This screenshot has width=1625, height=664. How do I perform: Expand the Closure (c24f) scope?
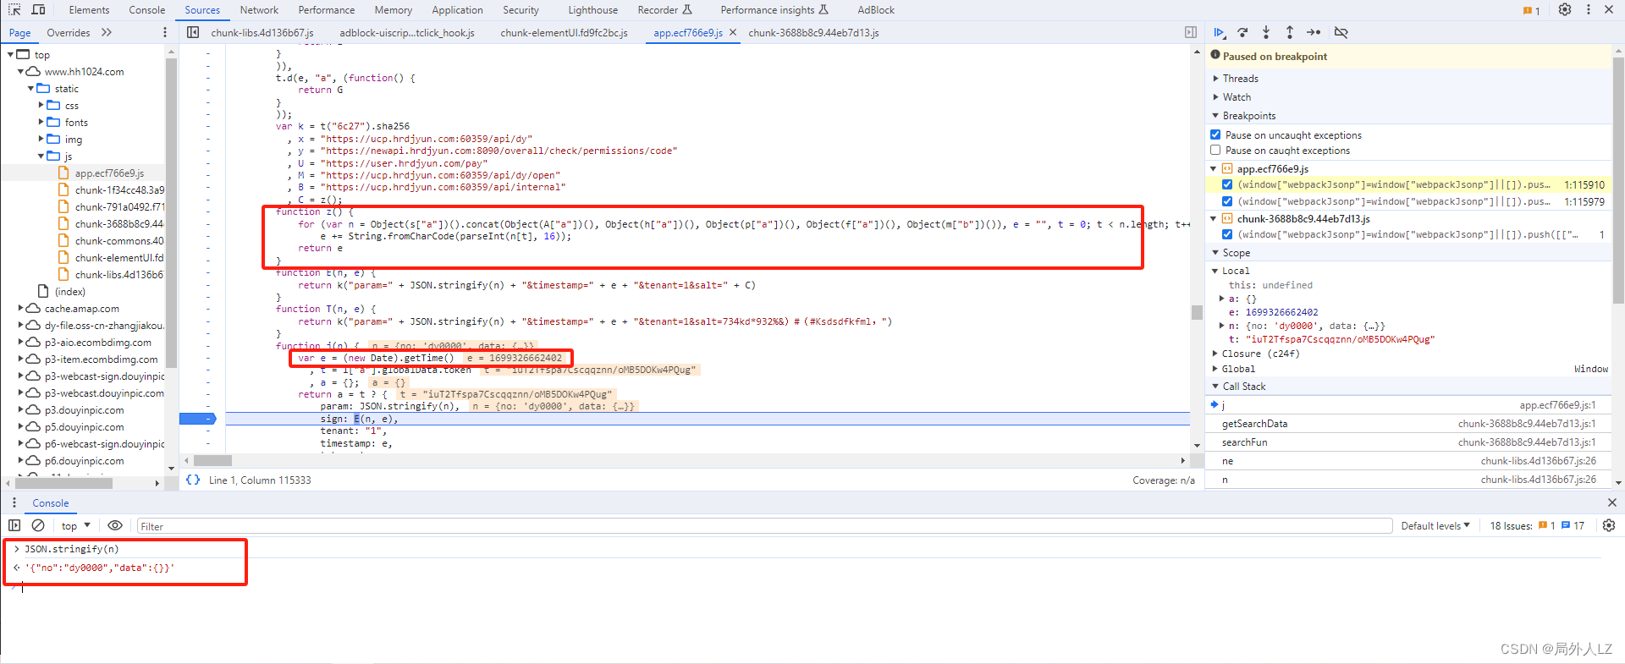click(x=1216, y=354)
